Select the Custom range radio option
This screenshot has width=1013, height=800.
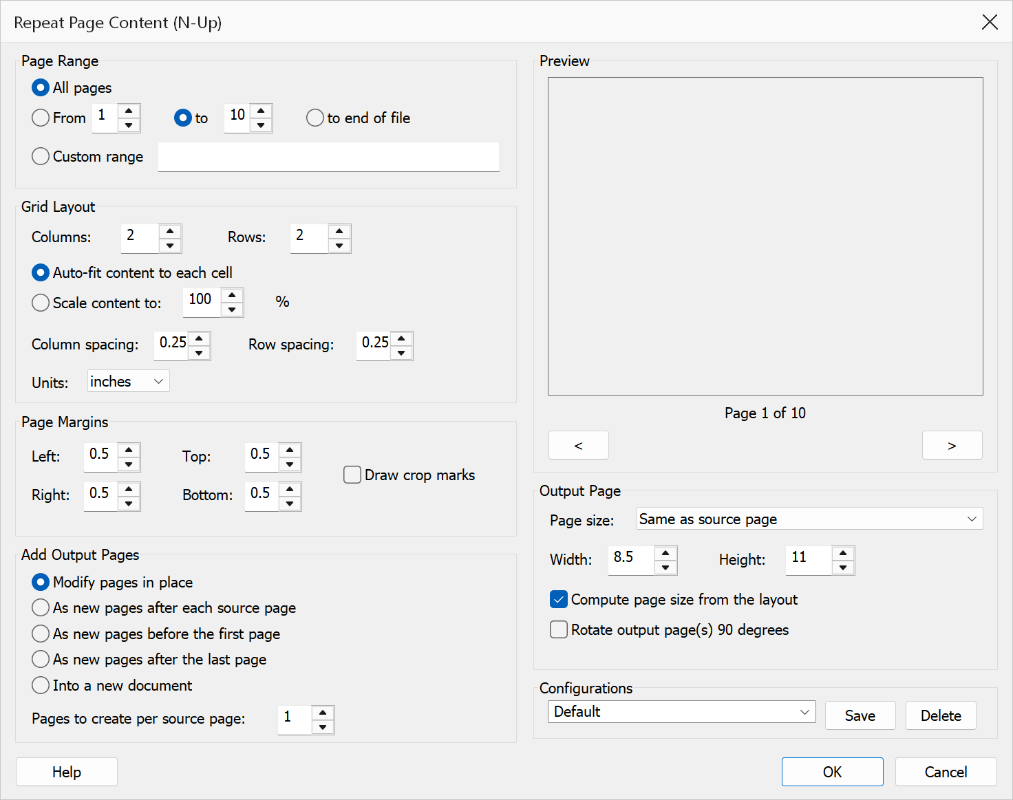pos(41,156)
